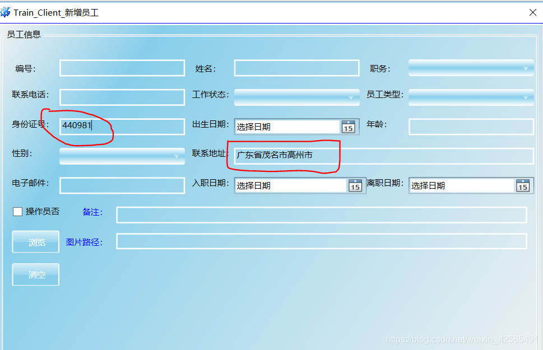Open the 性别 dropdown list
Image resolution: width=543 pixels, height=350 pixels.
(122, 156)
